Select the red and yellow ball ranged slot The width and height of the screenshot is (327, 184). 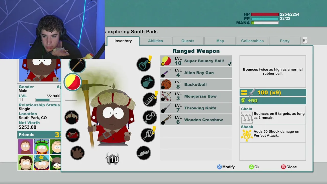pos(73,82)
